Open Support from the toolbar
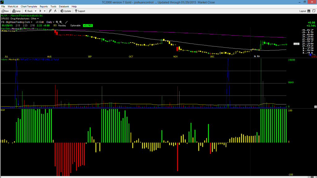Image resolution: width=317 pixels, height=178 pixels. tap(80, 11)
